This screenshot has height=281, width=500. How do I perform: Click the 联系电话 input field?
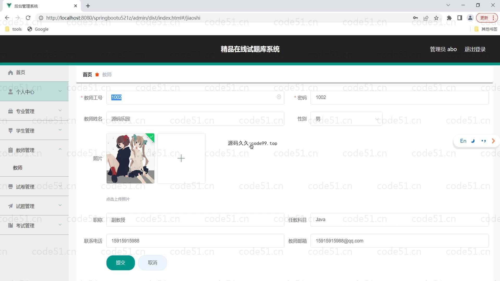pos(195,241)
